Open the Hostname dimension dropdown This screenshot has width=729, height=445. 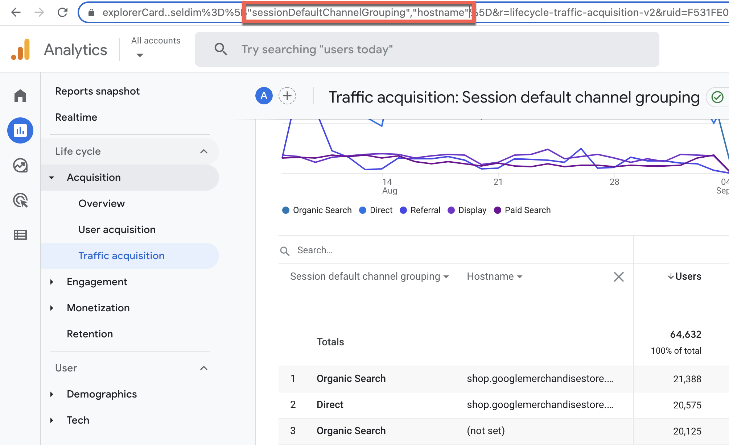(495, 276)
